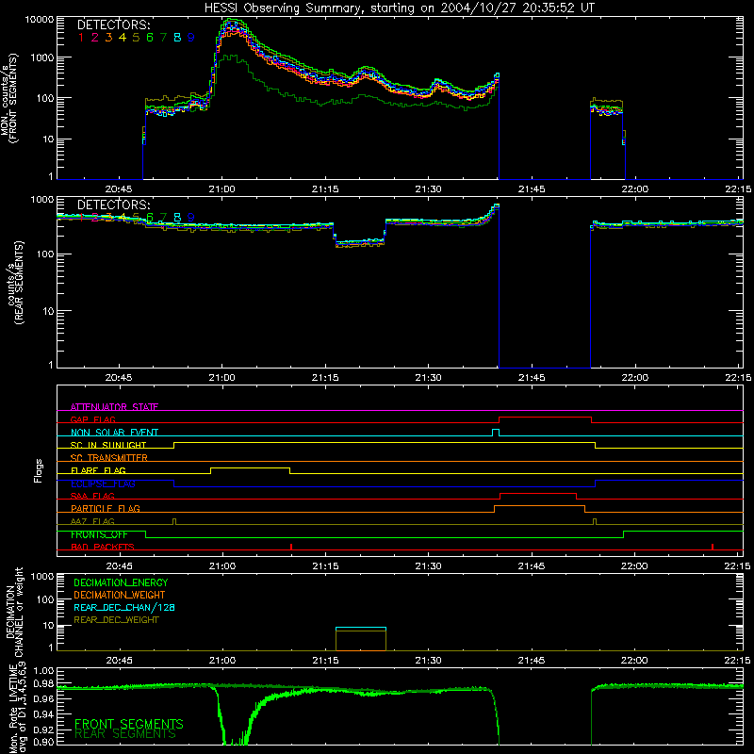Click the 20:45 time label under the front segments plot

click(x=119, y=189)
